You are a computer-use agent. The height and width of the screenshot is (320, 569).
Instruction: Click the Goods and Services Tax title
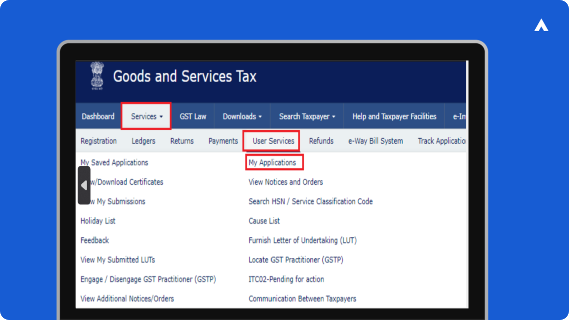coord(185,76)
